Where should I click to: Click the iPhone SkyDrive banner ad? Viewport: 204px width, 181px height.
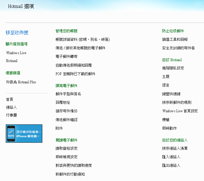coord(24,134)
